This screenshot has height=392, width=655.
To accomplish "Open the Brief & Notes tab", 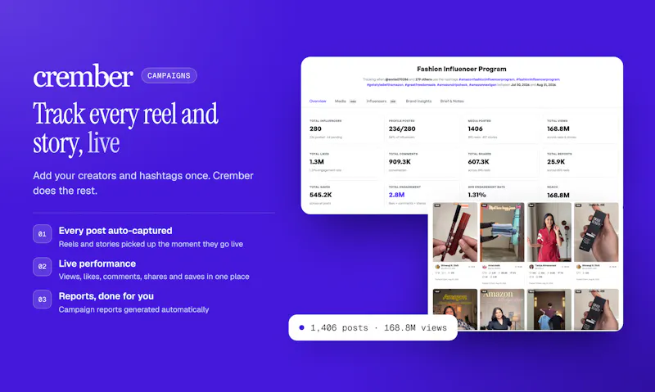I will 452,101.
